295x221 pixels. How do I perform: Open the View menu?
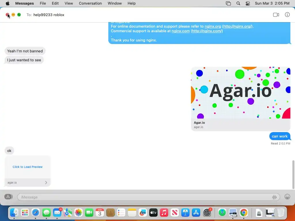coord(69,3)
